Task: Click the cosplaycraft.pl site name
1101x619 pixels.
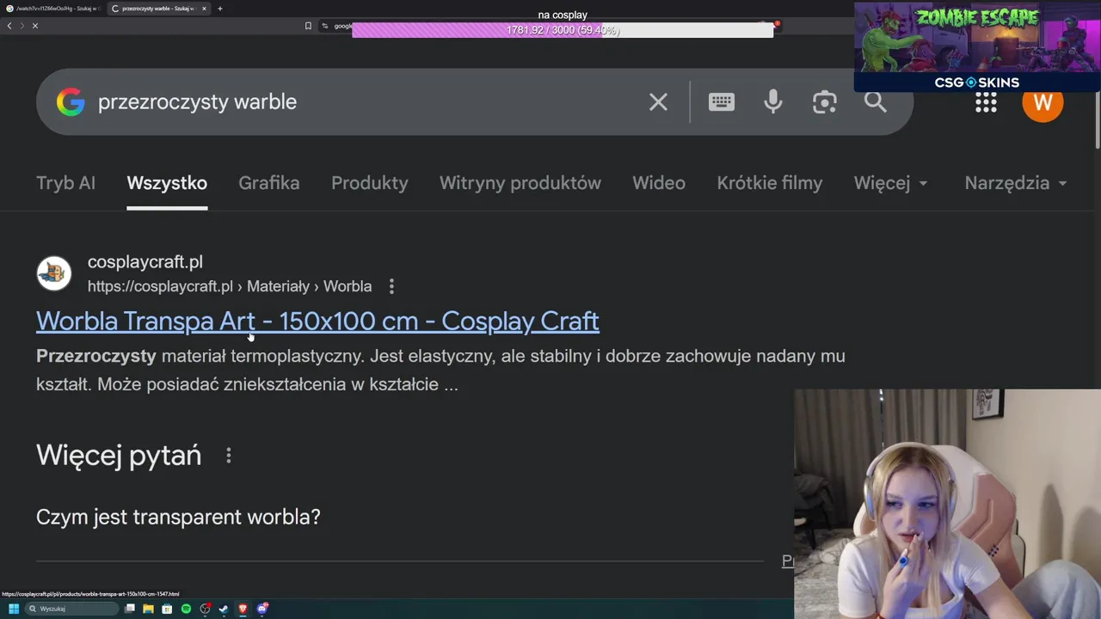Action: (x=145, y=262)
